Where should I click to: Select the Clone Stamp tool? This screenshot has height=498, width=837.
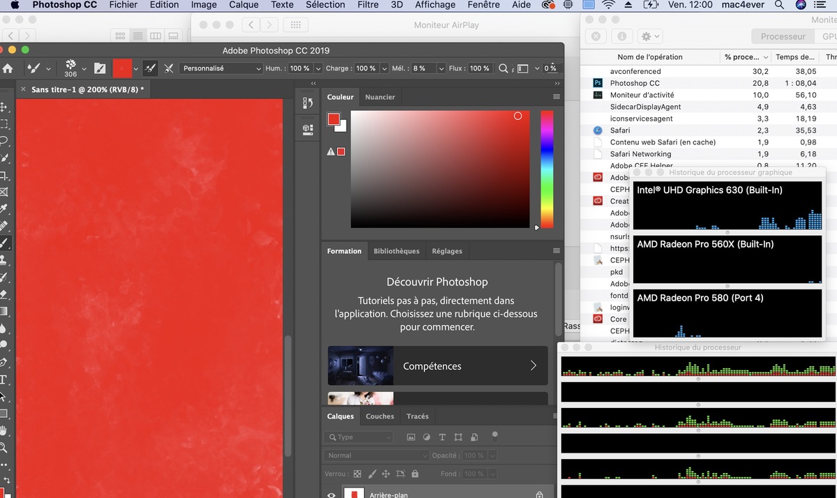pos(3,260)
